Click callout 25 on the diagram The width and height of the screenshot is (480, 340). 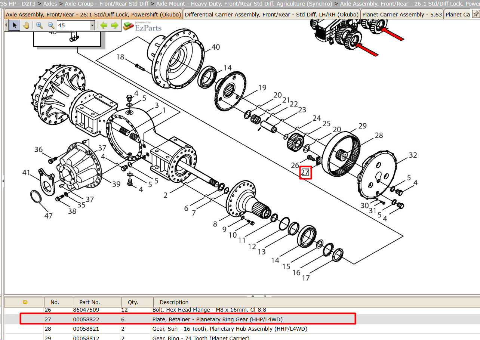pos(326,124)
